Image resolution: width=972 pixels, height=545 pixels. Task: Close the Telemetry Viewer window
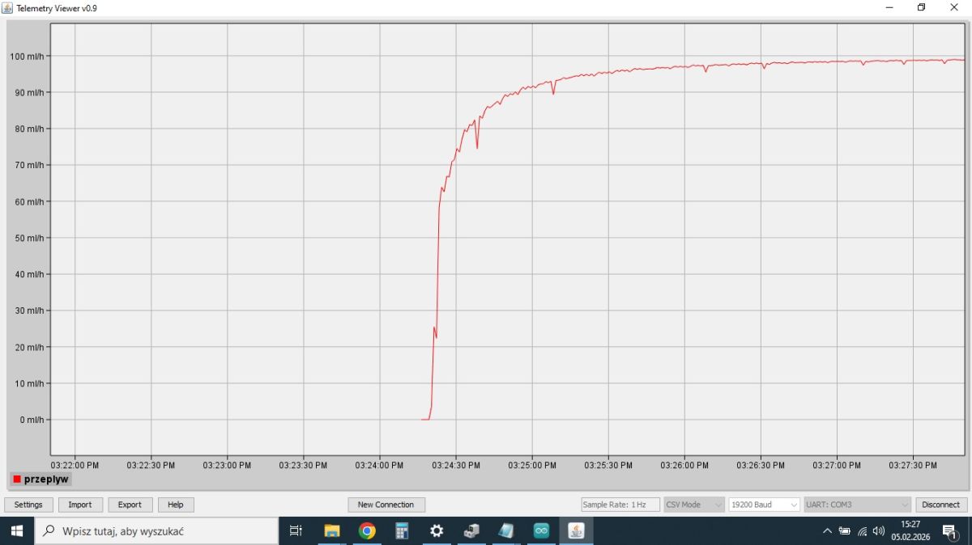click(x=953, y=7)
